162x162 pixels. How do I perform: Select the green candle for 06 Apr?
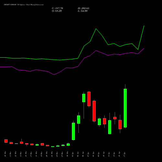click(84, 98)
